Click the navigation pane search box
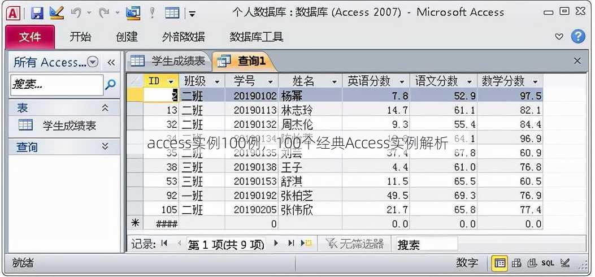Image resolution: width=595 pixels, height=277 pixels. pyautogui.click(x=56, y=85)
